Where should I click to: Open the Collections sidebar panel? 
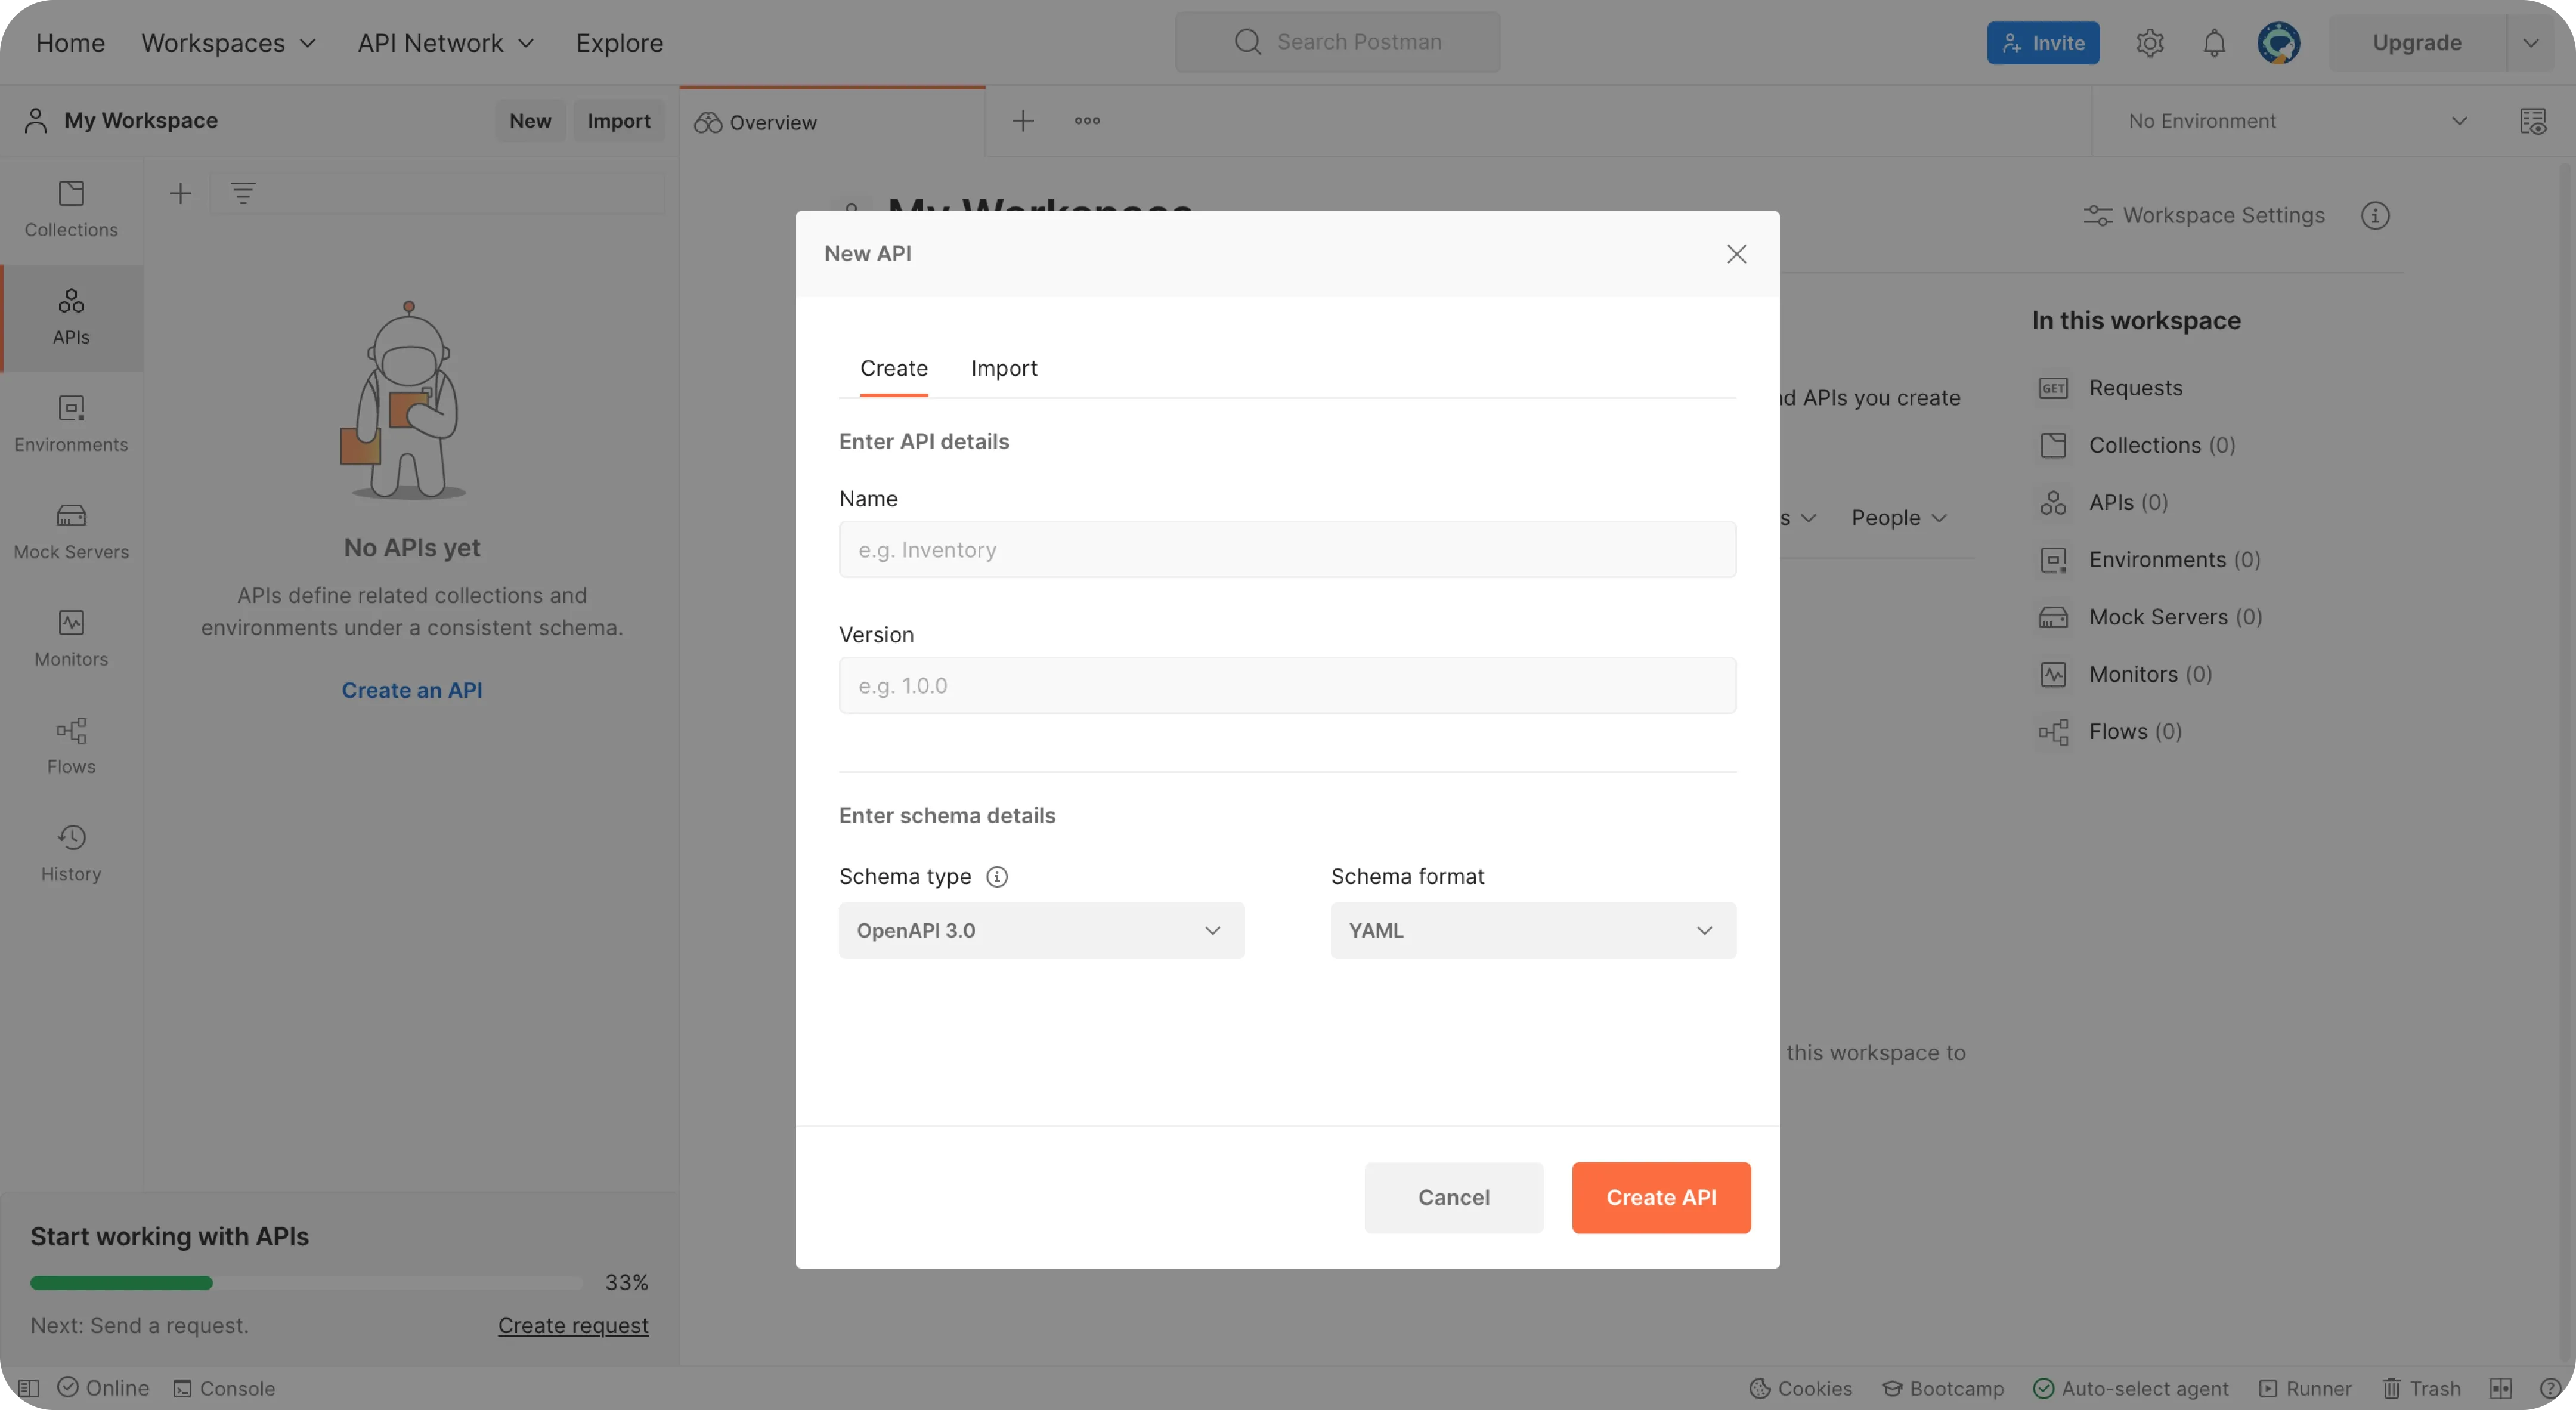(x=71, y=209)
